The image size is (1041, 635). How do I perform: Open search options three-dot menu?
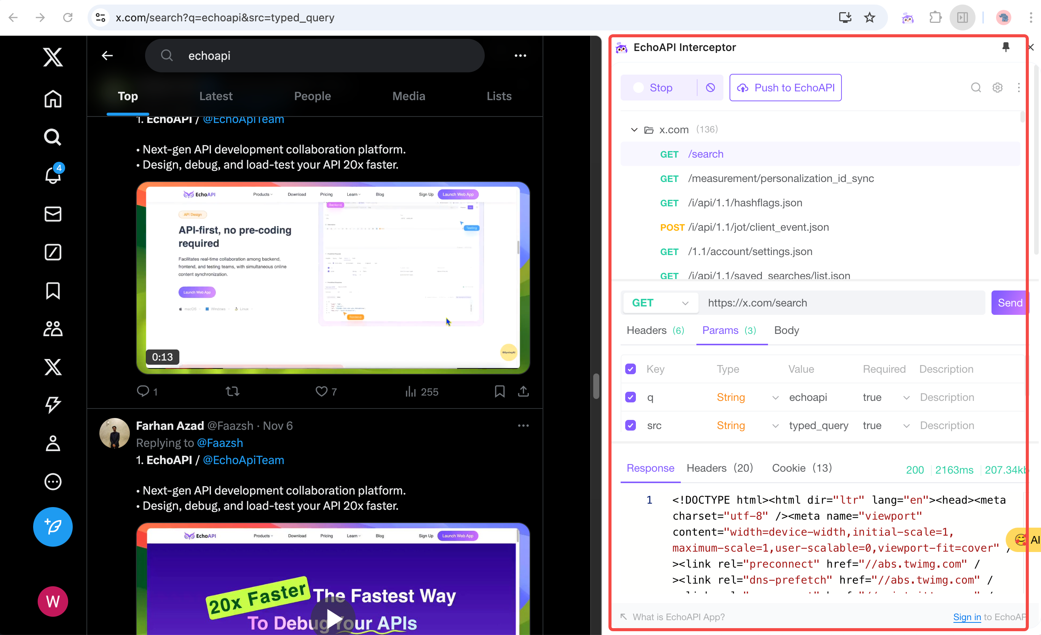coord(520,55)
